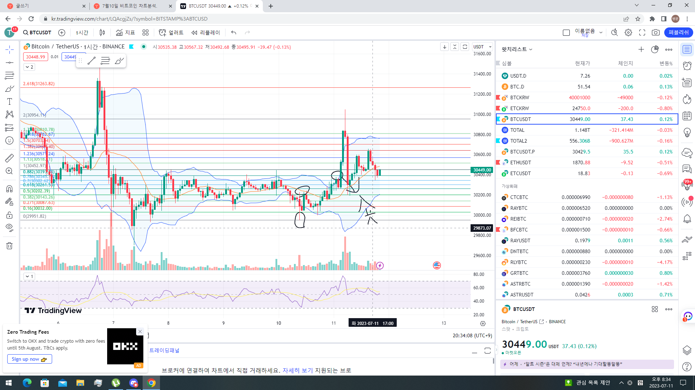Screen dimensions: 695x390
Task: Bookmark this page star icon
Action: (638, 19)
